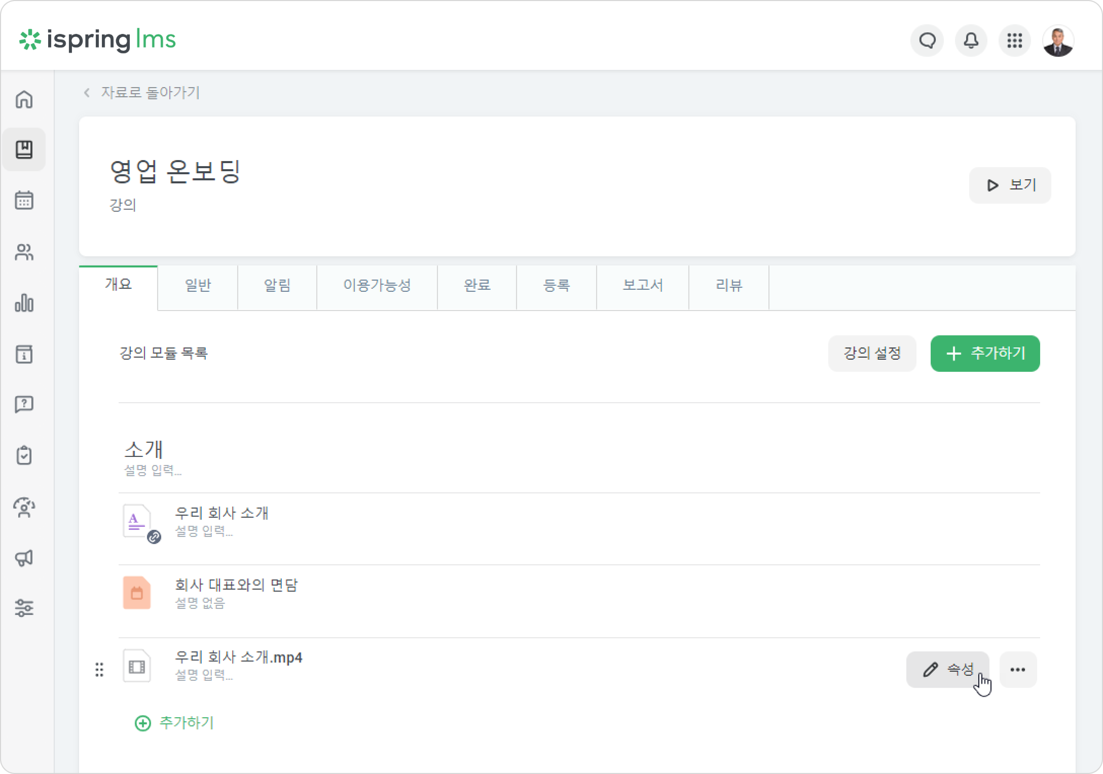
Task: Click the 보기 play button
Action: coord(1010,185)
